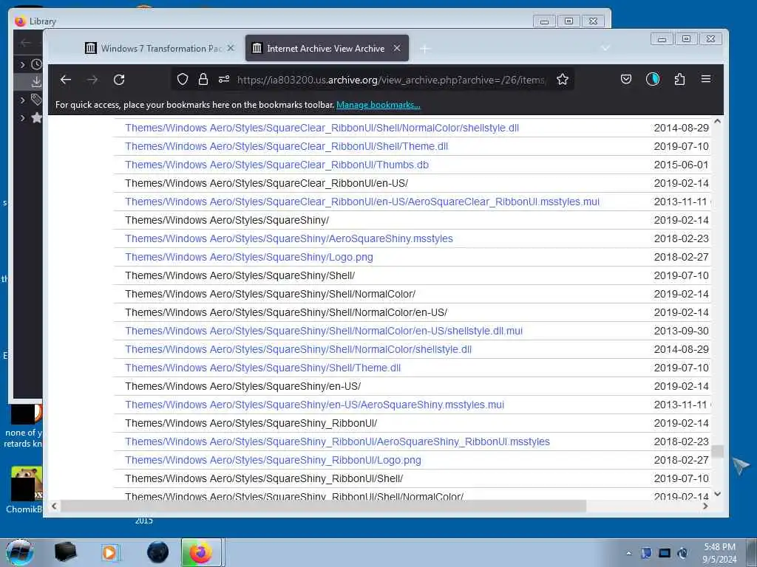Click the horizontal scrollbar right arrow
The height and width of the screenshot is (567, 757).
[705, 506]
